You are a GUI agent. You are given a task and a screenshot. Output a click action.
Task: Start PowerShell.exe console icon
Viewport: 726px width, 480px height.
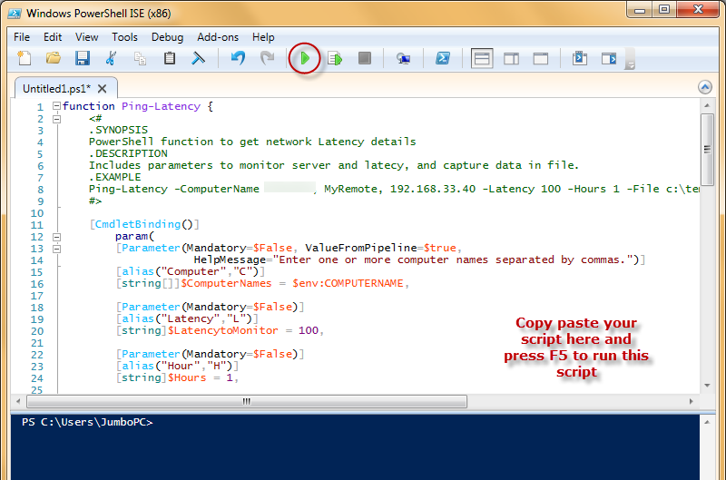coord(443,58)
